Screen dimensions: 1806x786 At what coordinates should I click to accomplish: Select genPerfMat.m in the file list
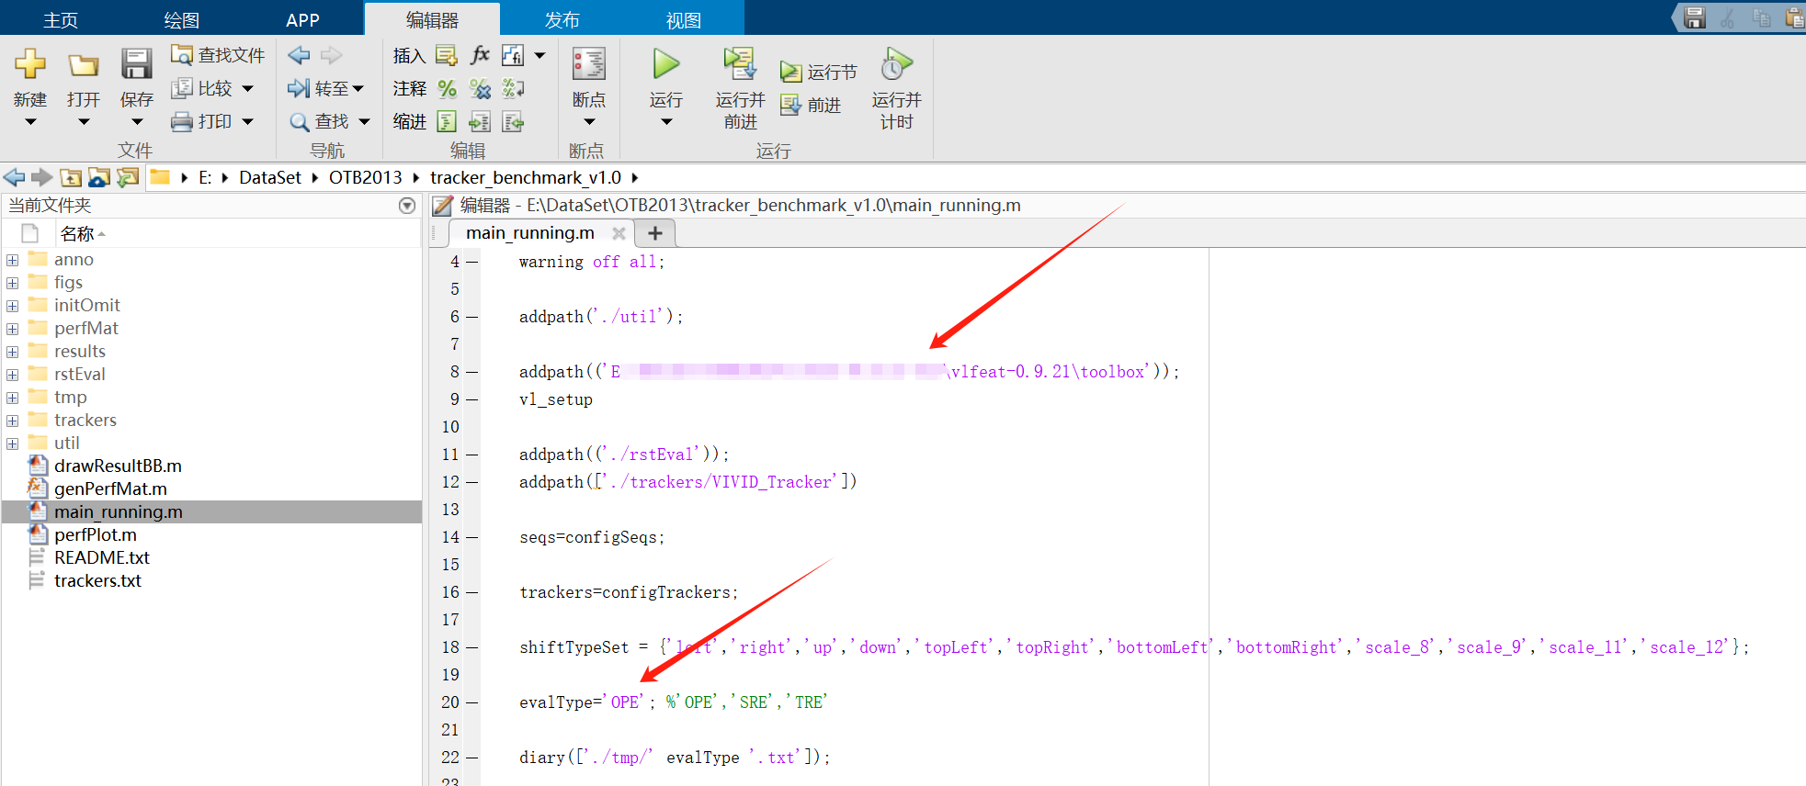tap(110, 489)
